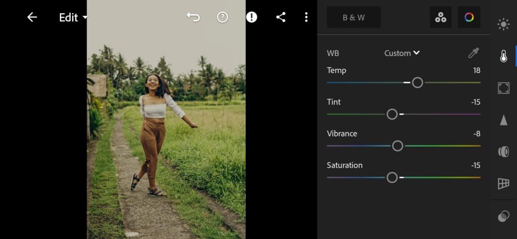Expand the WB Custom preset dropdown
Image resolution: width=517 pixels, height=239 pixels.
click(x=402, y=53)
